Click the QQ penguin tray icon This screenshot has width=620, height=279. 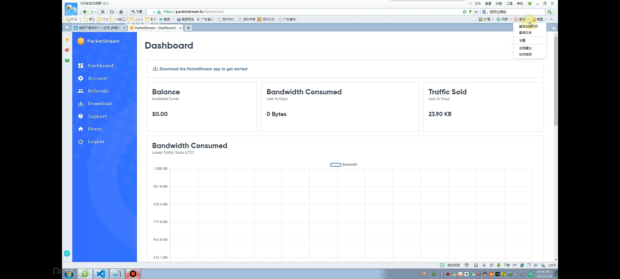[485, 274]
